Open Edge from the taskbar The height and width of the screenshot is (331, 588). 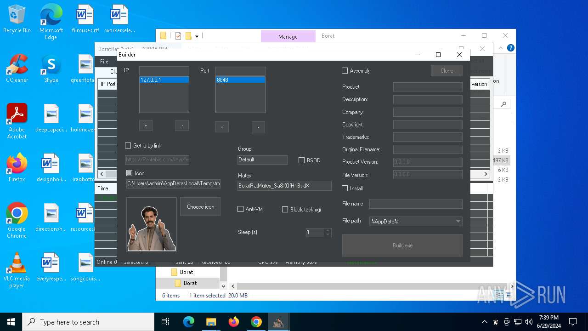click(x=189, y=322)
